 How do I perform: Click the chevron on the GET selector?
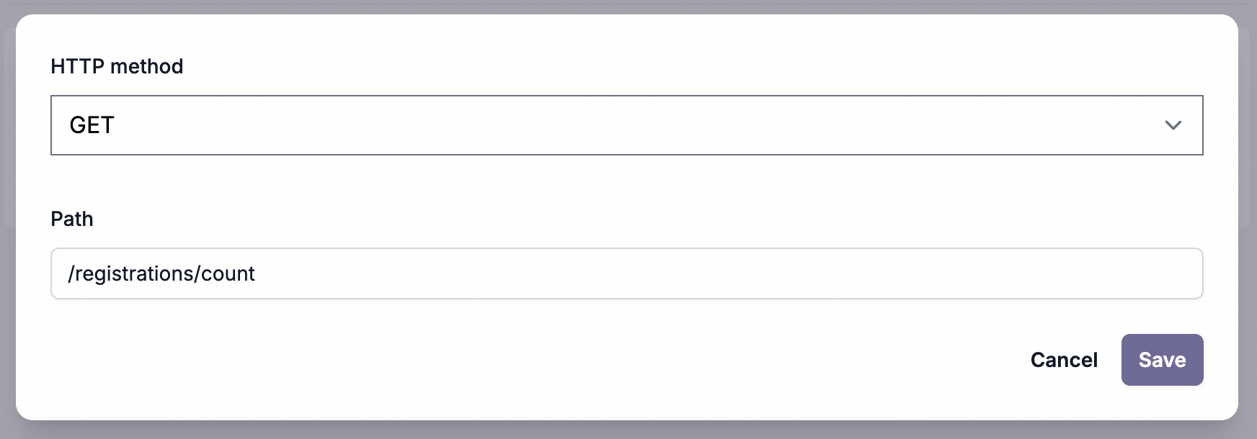[x=1174, y=125]
